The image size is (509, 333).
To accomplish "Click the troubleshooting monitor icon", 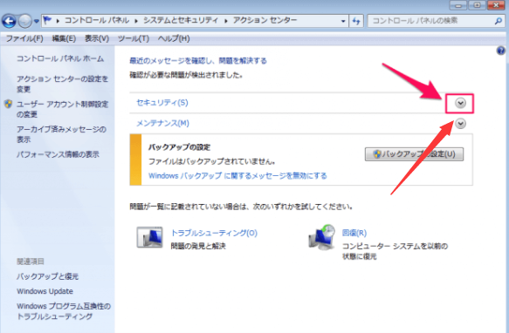I will (x=149, y=237).
